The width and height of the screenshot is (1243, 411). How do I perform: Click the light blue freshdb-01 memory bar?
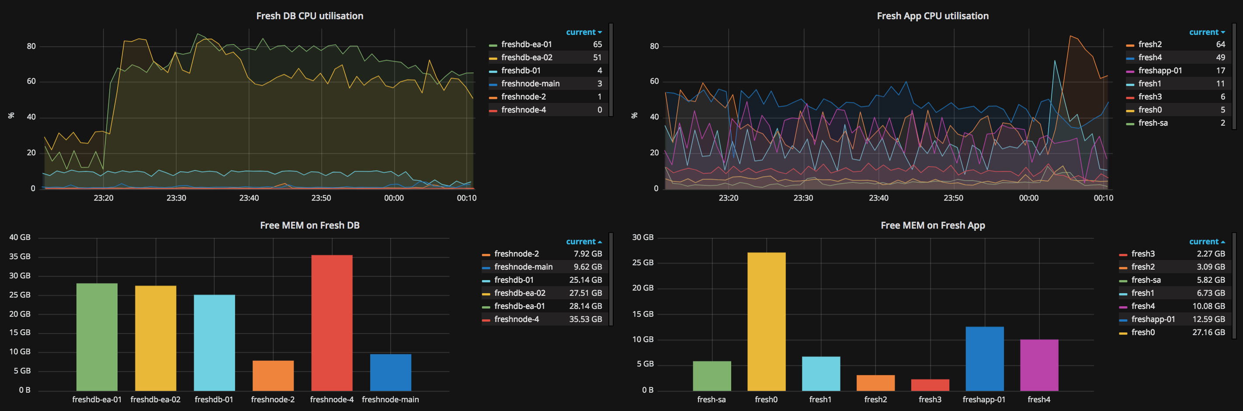click(x=214, y=342)
